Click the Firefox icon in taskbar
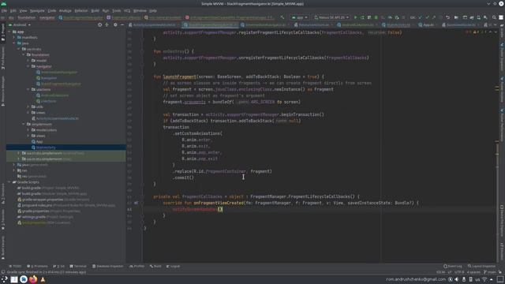505x284 pixels. pyautogui.click(x=33, y=279)
